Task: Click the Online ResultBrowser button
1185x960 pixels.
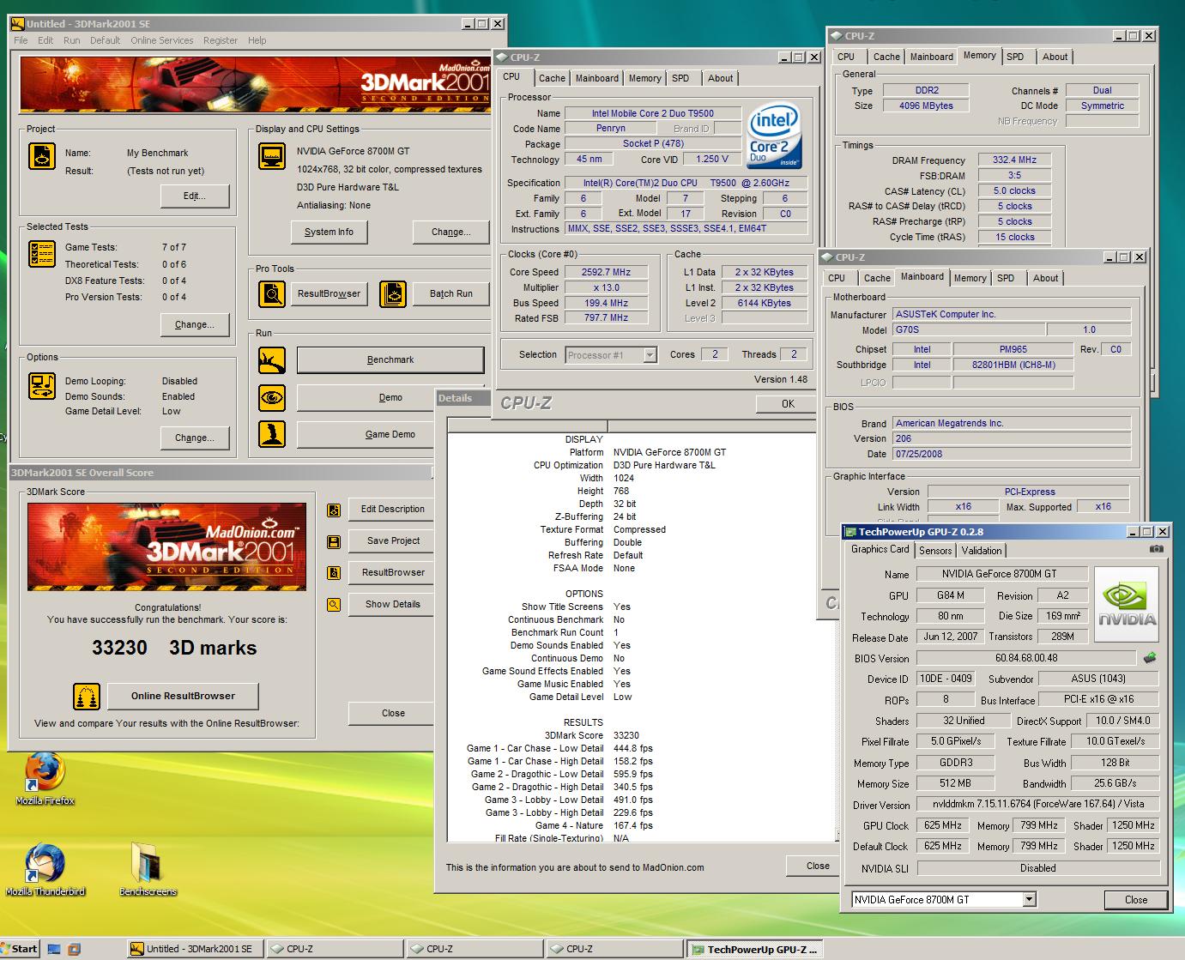Action: tap(183, 696)
